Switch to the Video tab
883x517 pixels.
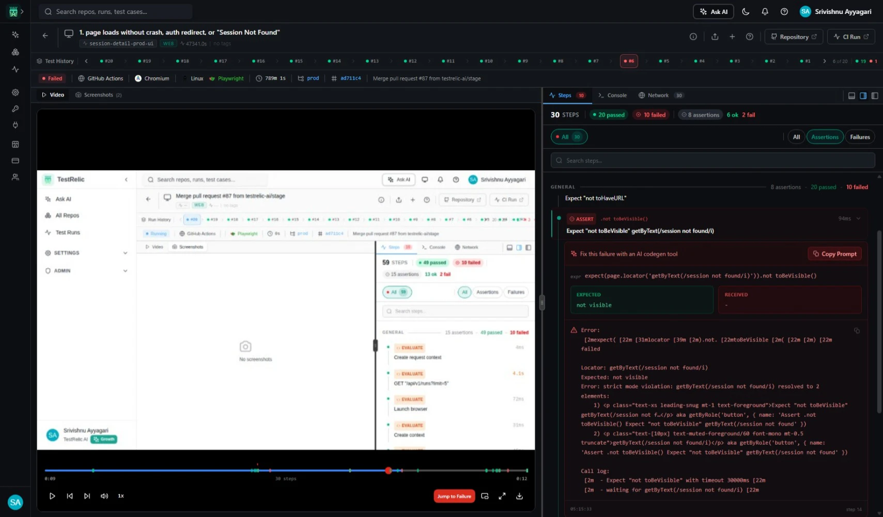[53, 95]
